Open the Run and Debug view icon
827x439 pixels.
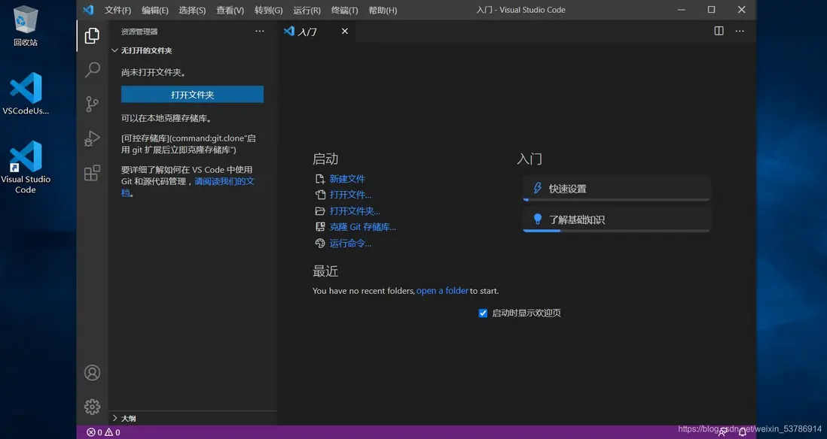point(92,139)
